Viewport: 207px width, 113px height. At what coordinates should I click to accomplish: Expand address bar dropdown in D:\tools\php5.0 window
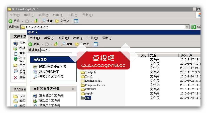coord(187,27)
